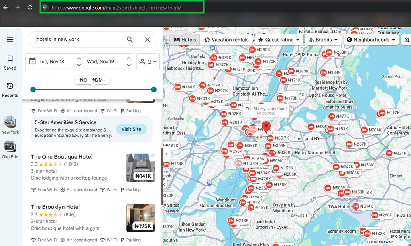Expand the Brands filter dropdown

point(323,40)
